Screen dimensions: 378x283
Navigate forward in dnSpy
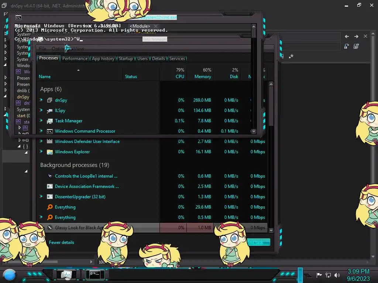click(x=356, y=36)
